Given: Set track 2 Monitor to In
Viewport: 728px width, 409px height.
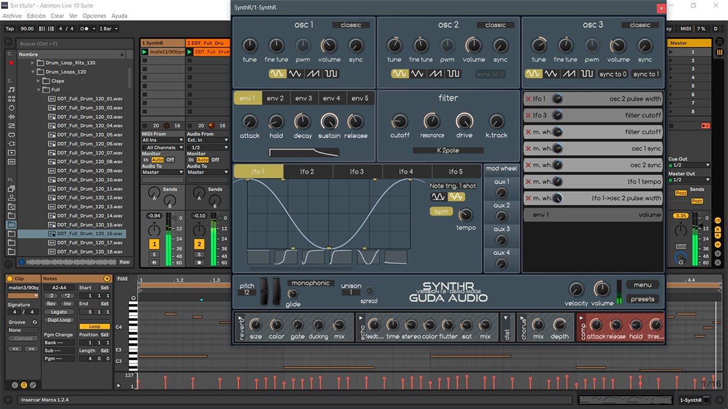Looking at the screenshot, I should [x=191, y=160].
